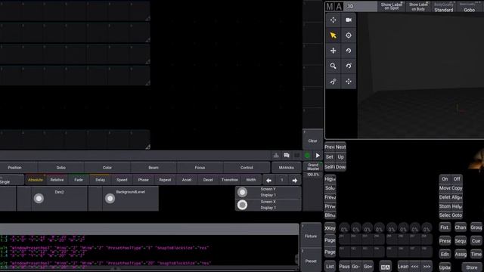Select the move arrows tool in the 3D toolbar's top row
The width and height of the screenshot is (484, 272).
[x=333, y=20]
